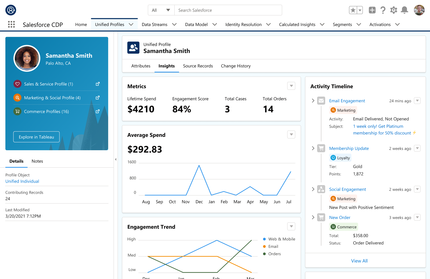Click the Explore in Tableau button
Image resolution: width=430 pixels, height=279 pixels.
click(x=36, y=137)
